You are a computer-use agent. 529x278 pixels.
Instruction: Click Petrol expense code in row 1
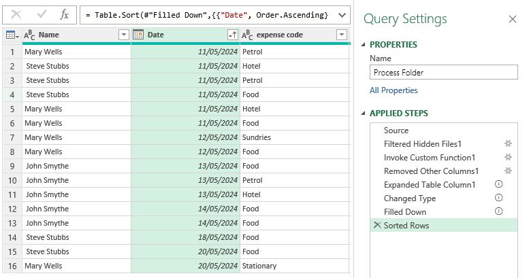coord(252,52)
